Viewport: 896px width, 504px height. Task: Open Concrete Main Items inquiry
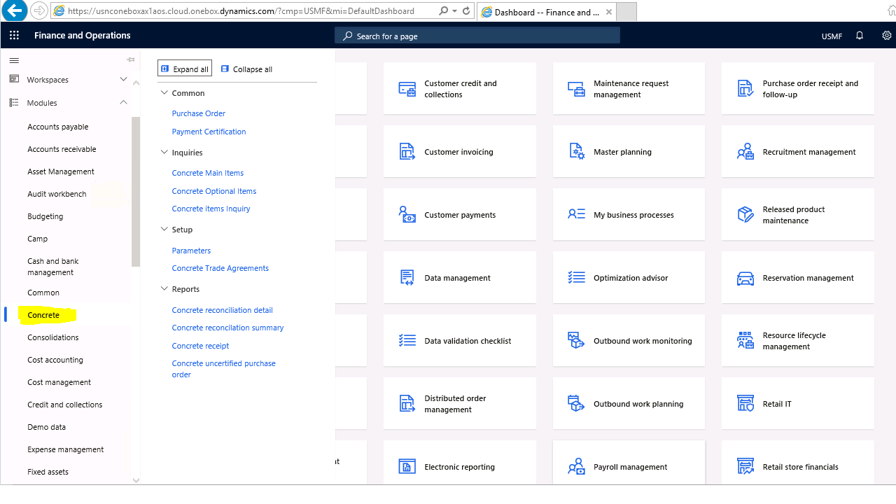point(208,173)
